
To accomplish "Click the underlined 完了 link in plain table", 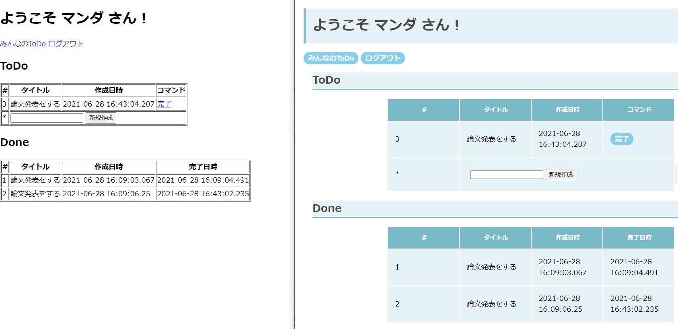I will coord(164,104).
